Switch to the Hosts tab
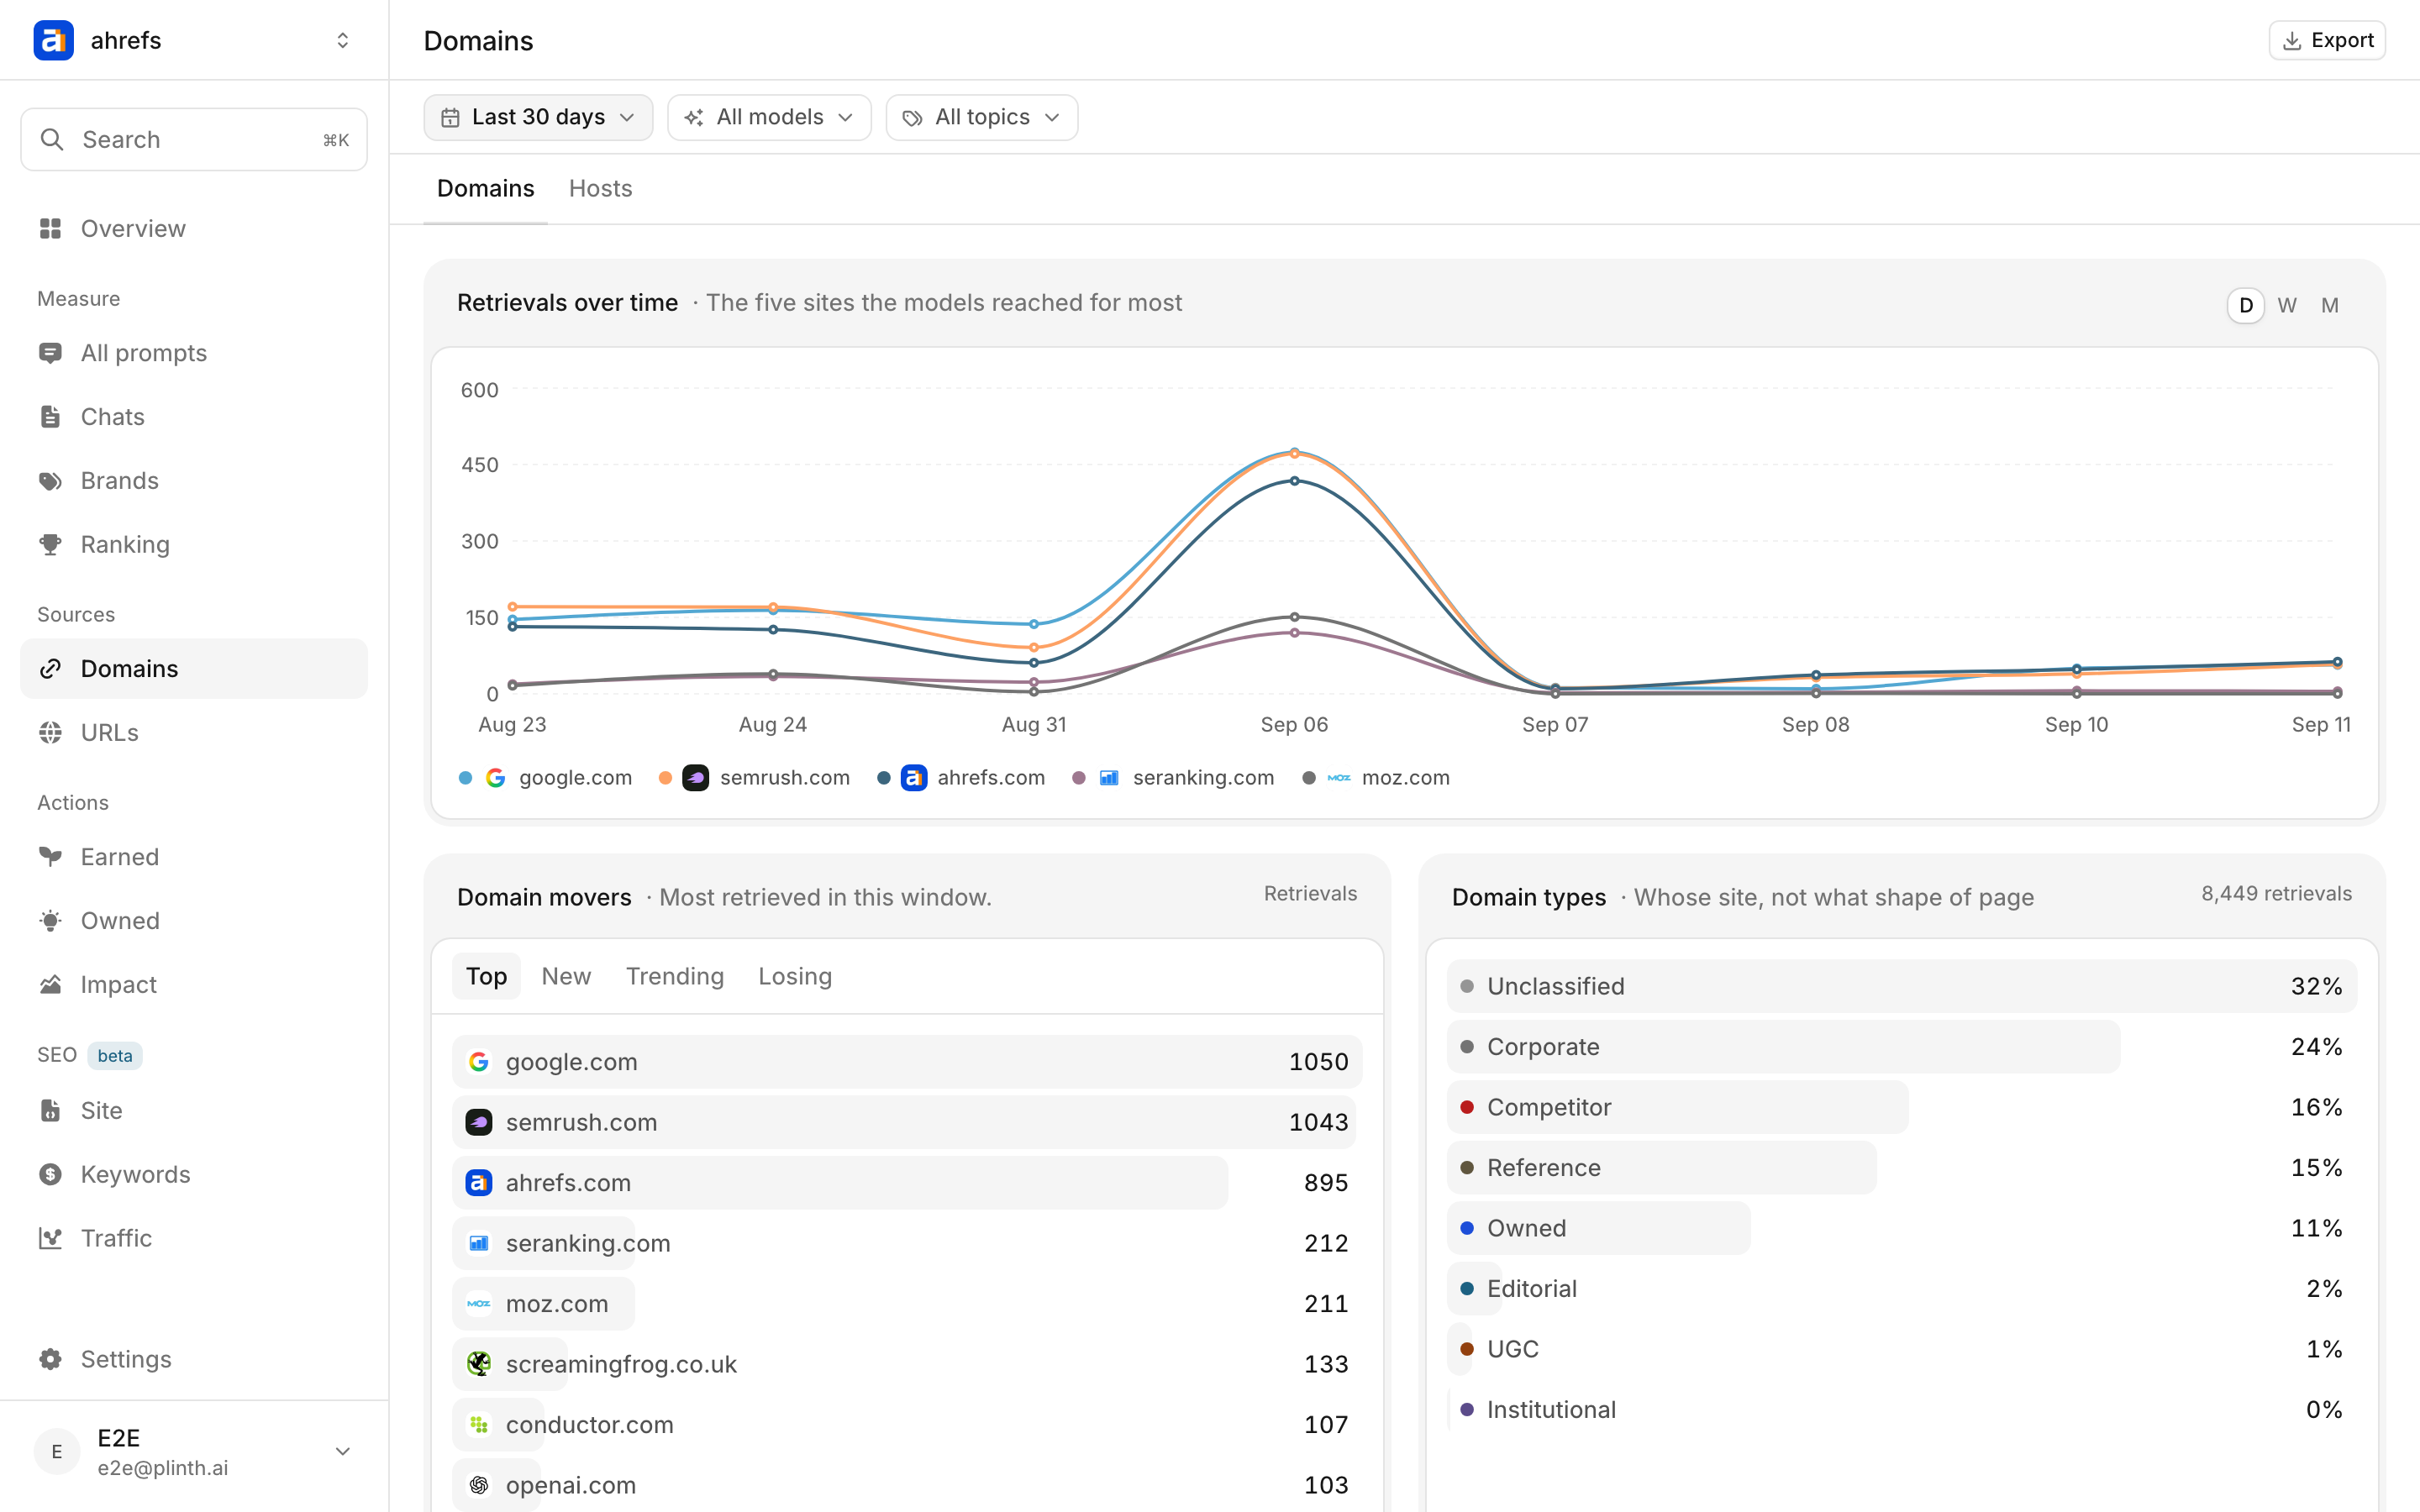This screenshot has width=2420, height=1512. [600, 189]
